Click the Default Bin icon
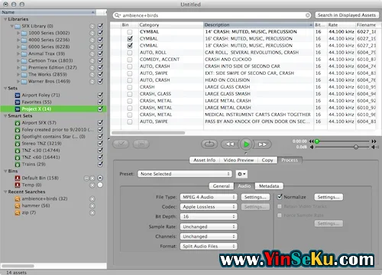Screen dimensions: 382x275 18,178
